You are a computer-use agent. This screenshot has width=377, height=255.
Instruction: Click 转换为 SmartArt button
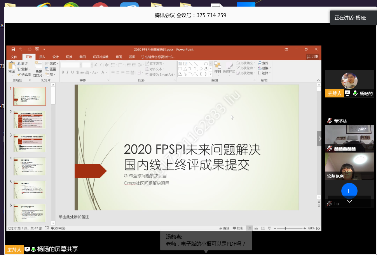pyautogui.click(x=160, y=75)
